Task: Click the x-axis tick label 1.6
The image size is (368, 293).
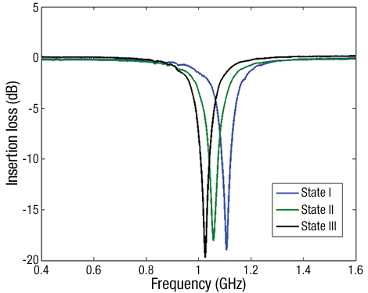Action: click(355, 270)
